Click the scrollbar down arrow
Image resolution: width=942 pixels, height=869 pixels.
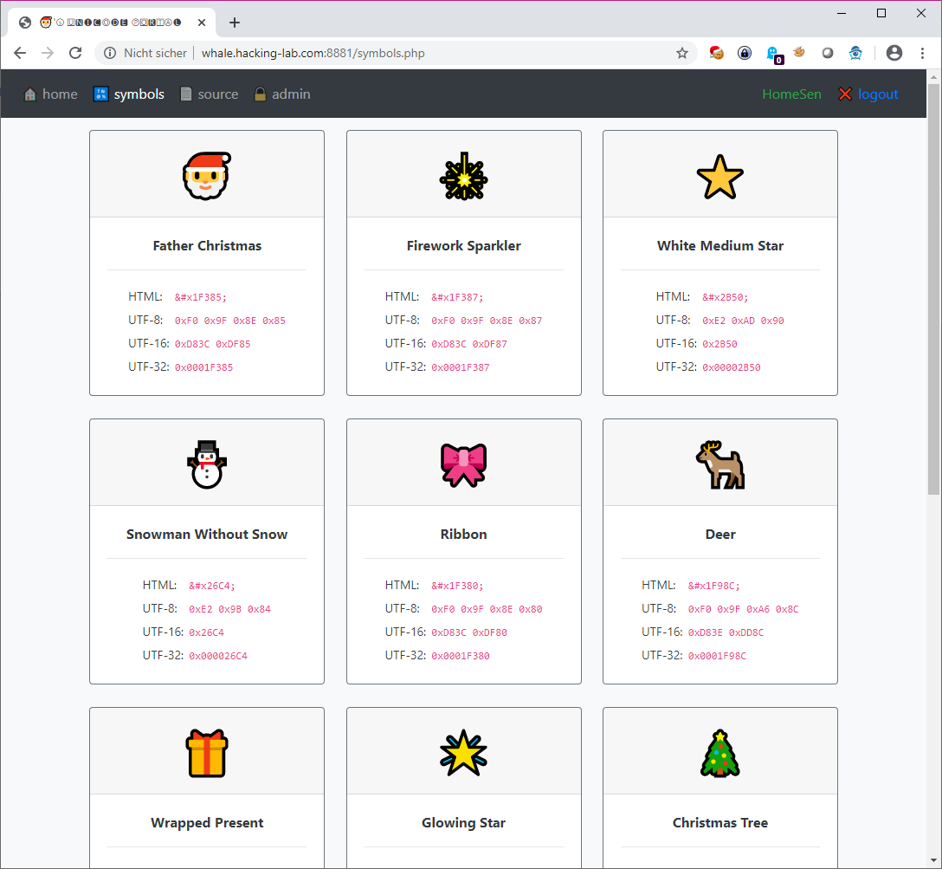click(933, 861)
